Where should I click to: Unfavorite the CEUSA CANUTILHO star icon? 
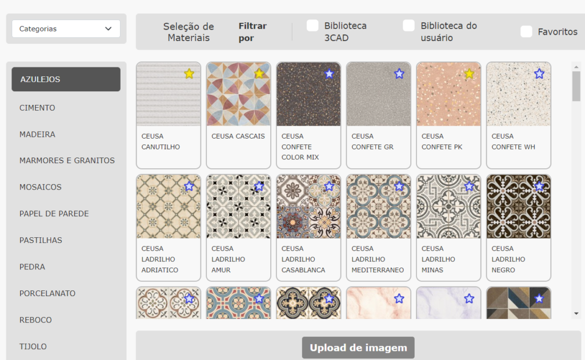[189, 74]
